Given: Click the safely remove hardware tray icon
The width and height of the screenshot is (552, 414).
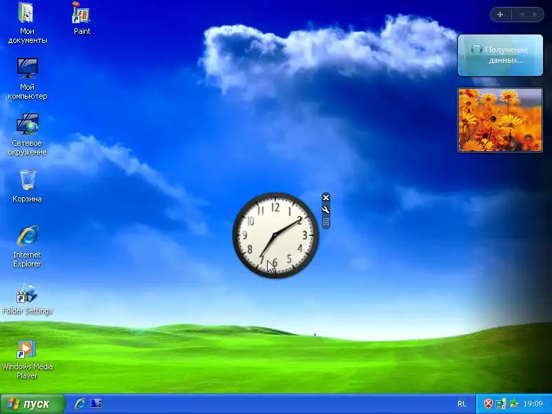Looking at the screenshot, I should click(513, 404).
